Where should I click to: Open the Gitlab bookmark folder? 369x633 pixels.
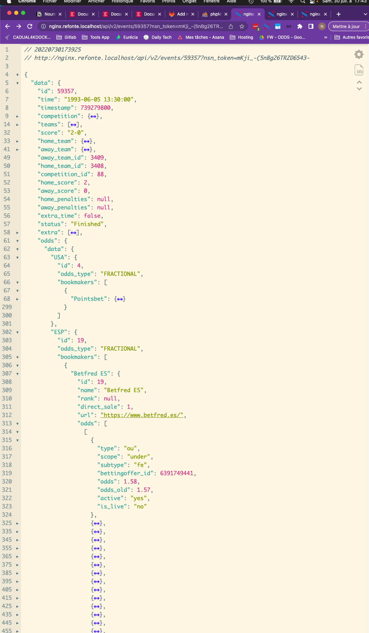[x=66, y=37]
